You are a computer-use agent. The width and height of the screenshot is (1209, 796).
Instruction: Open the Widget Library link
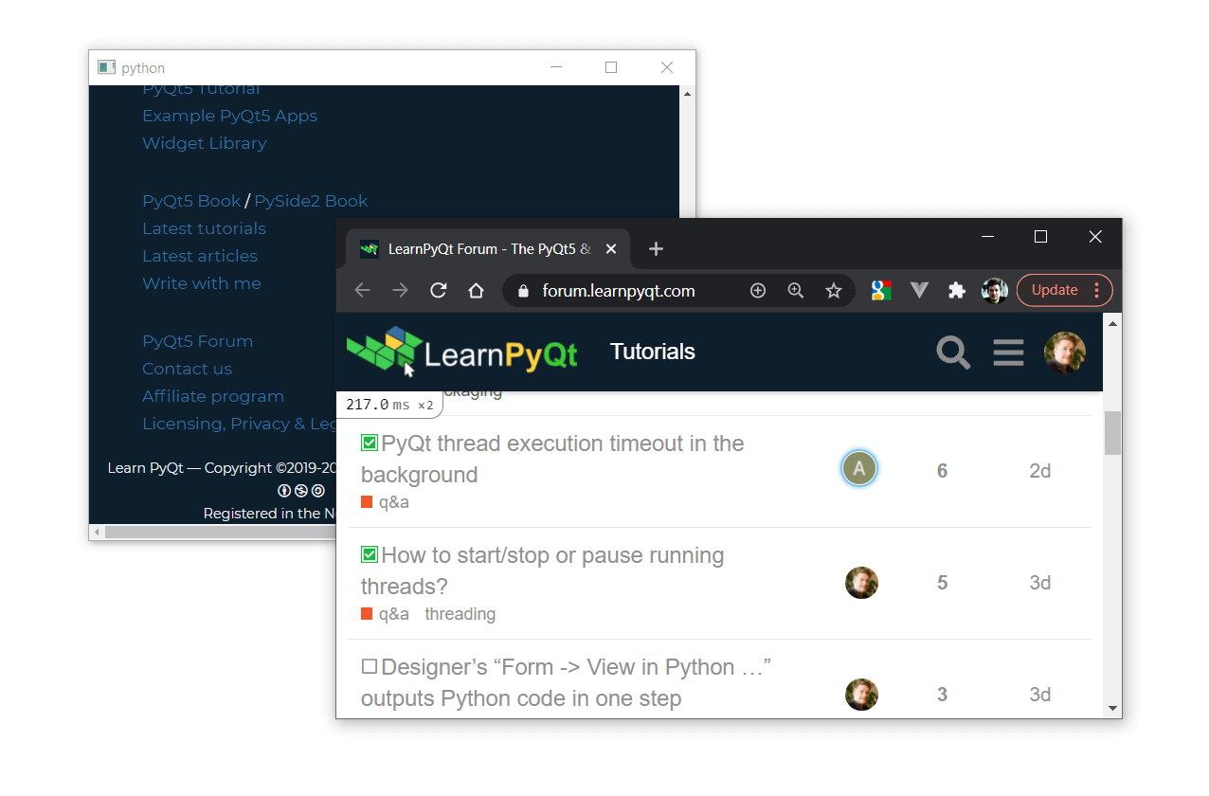pyautogui.click(x=204, y=142)
